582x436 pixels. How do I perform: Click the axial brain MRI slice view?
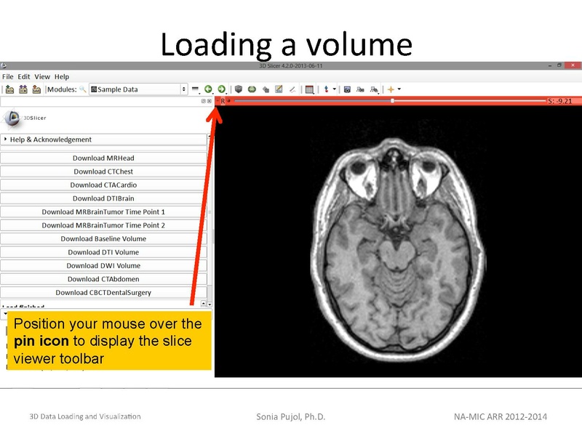[398, 242]
